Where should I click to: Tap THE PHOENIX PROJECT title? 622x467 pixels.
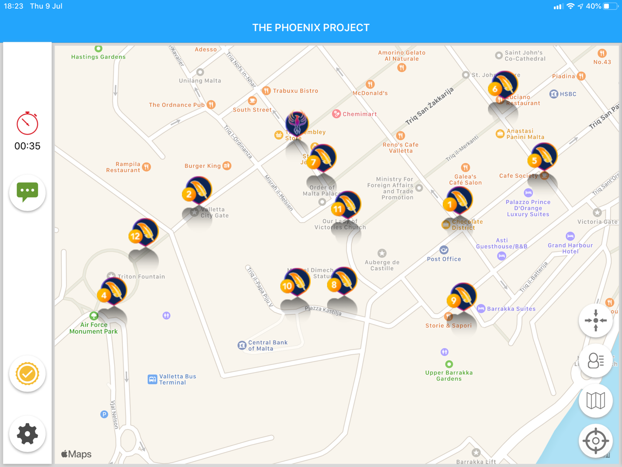[x=311, y=28]
